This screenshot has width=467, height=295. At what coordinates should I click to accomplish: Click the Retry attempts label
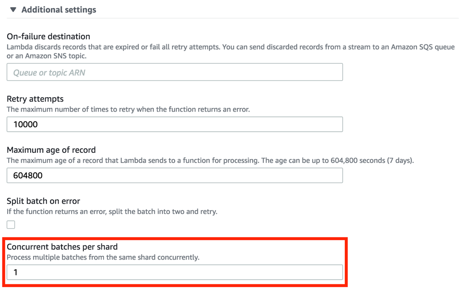35,99
